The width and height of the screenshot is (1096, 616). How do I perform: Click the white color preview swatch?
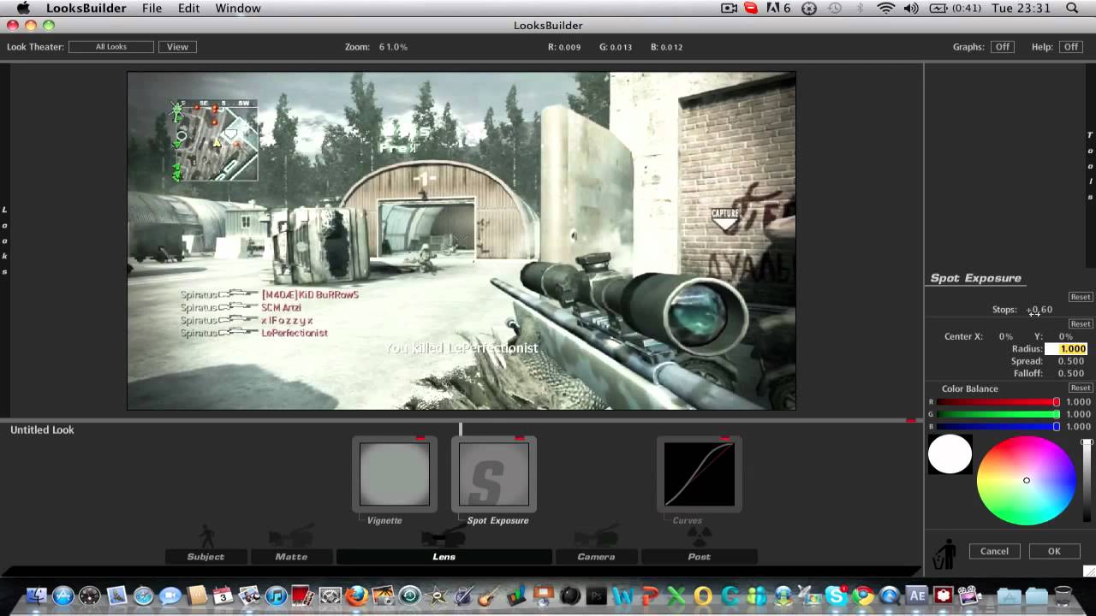[x=950, y=454]
